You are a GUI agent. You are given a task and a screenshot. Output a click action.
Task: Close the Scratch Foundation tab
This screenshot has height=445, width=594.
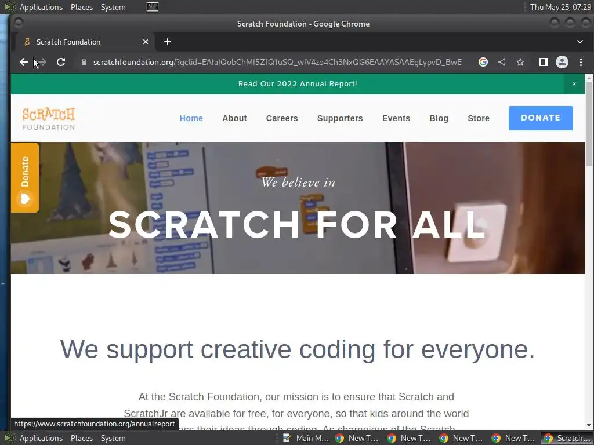coord(146,42)
